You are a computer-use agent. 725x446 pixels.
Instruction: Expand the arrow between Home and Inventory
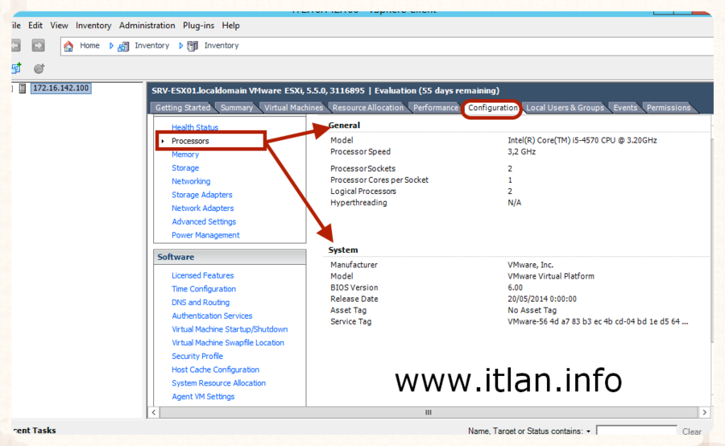(112, 46)
